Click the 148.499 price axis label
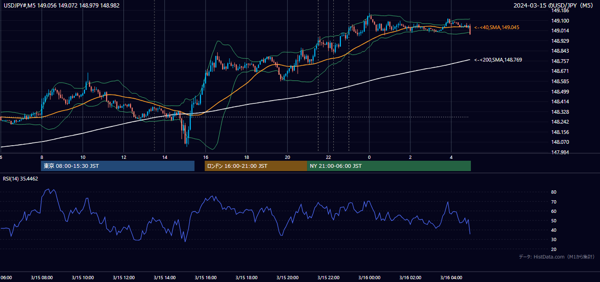 (x=560, y=92)
